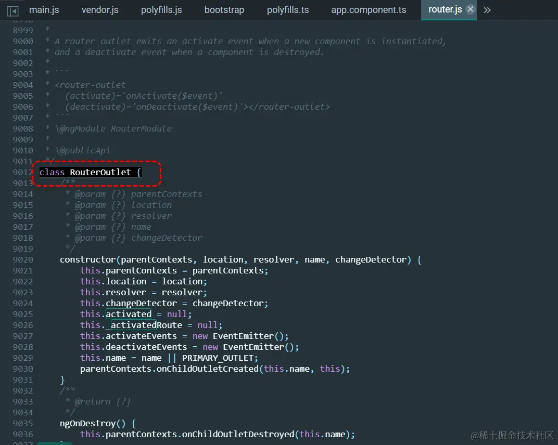Switch to the vendor.js tab
This screenshot has height=445, width=558.
click(x=100, y=9)
